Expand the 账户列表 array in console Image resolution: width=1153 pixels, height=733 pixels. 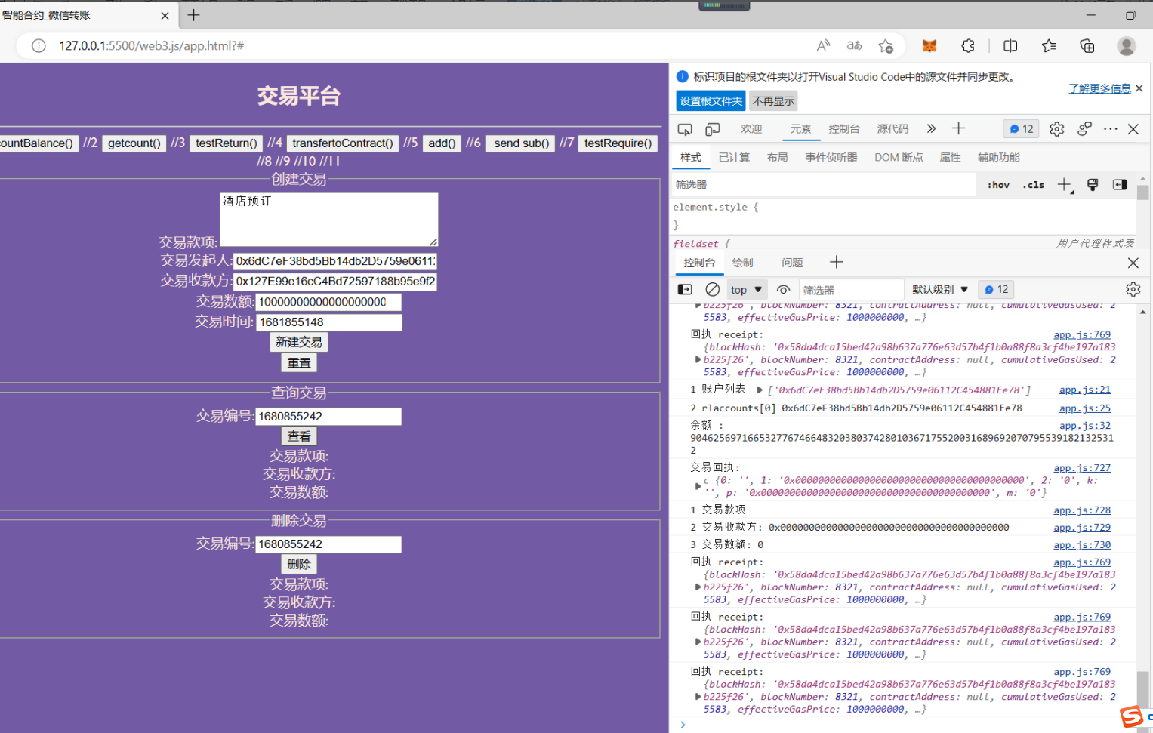(x=760, y=390)
